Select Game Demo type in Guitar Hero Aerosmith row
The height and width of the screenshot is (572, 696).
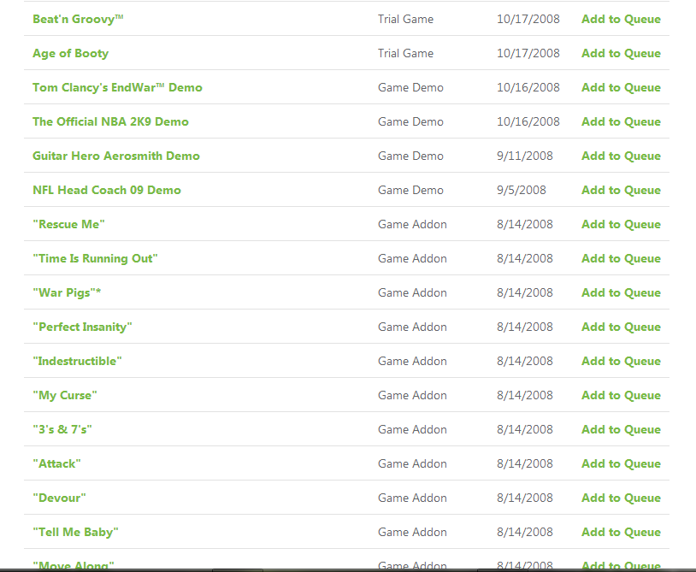(410, 156)
